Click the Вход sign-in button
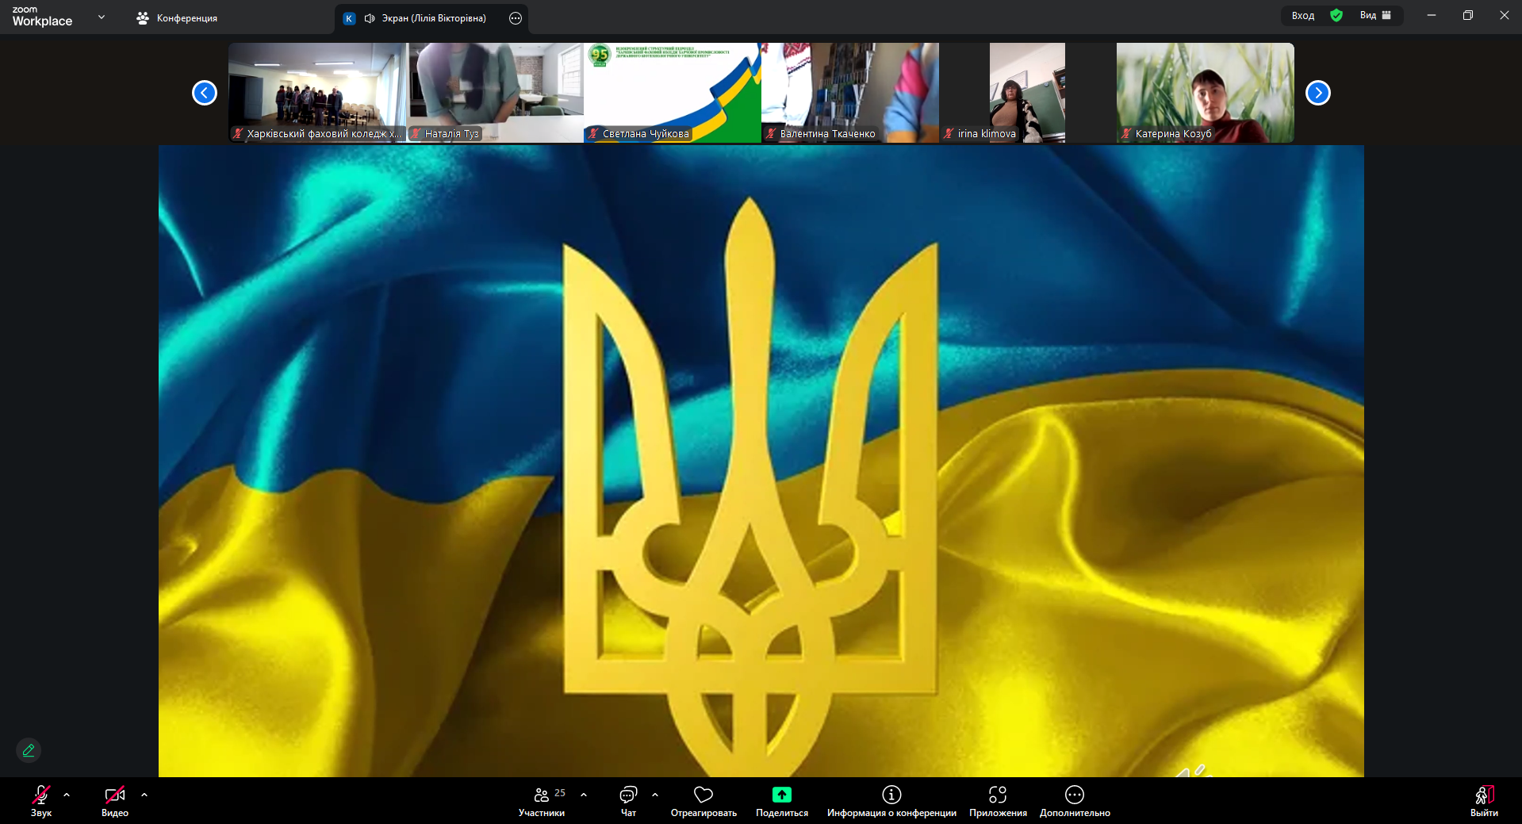Screen dimensions: 1522x824 [1302, 15]
